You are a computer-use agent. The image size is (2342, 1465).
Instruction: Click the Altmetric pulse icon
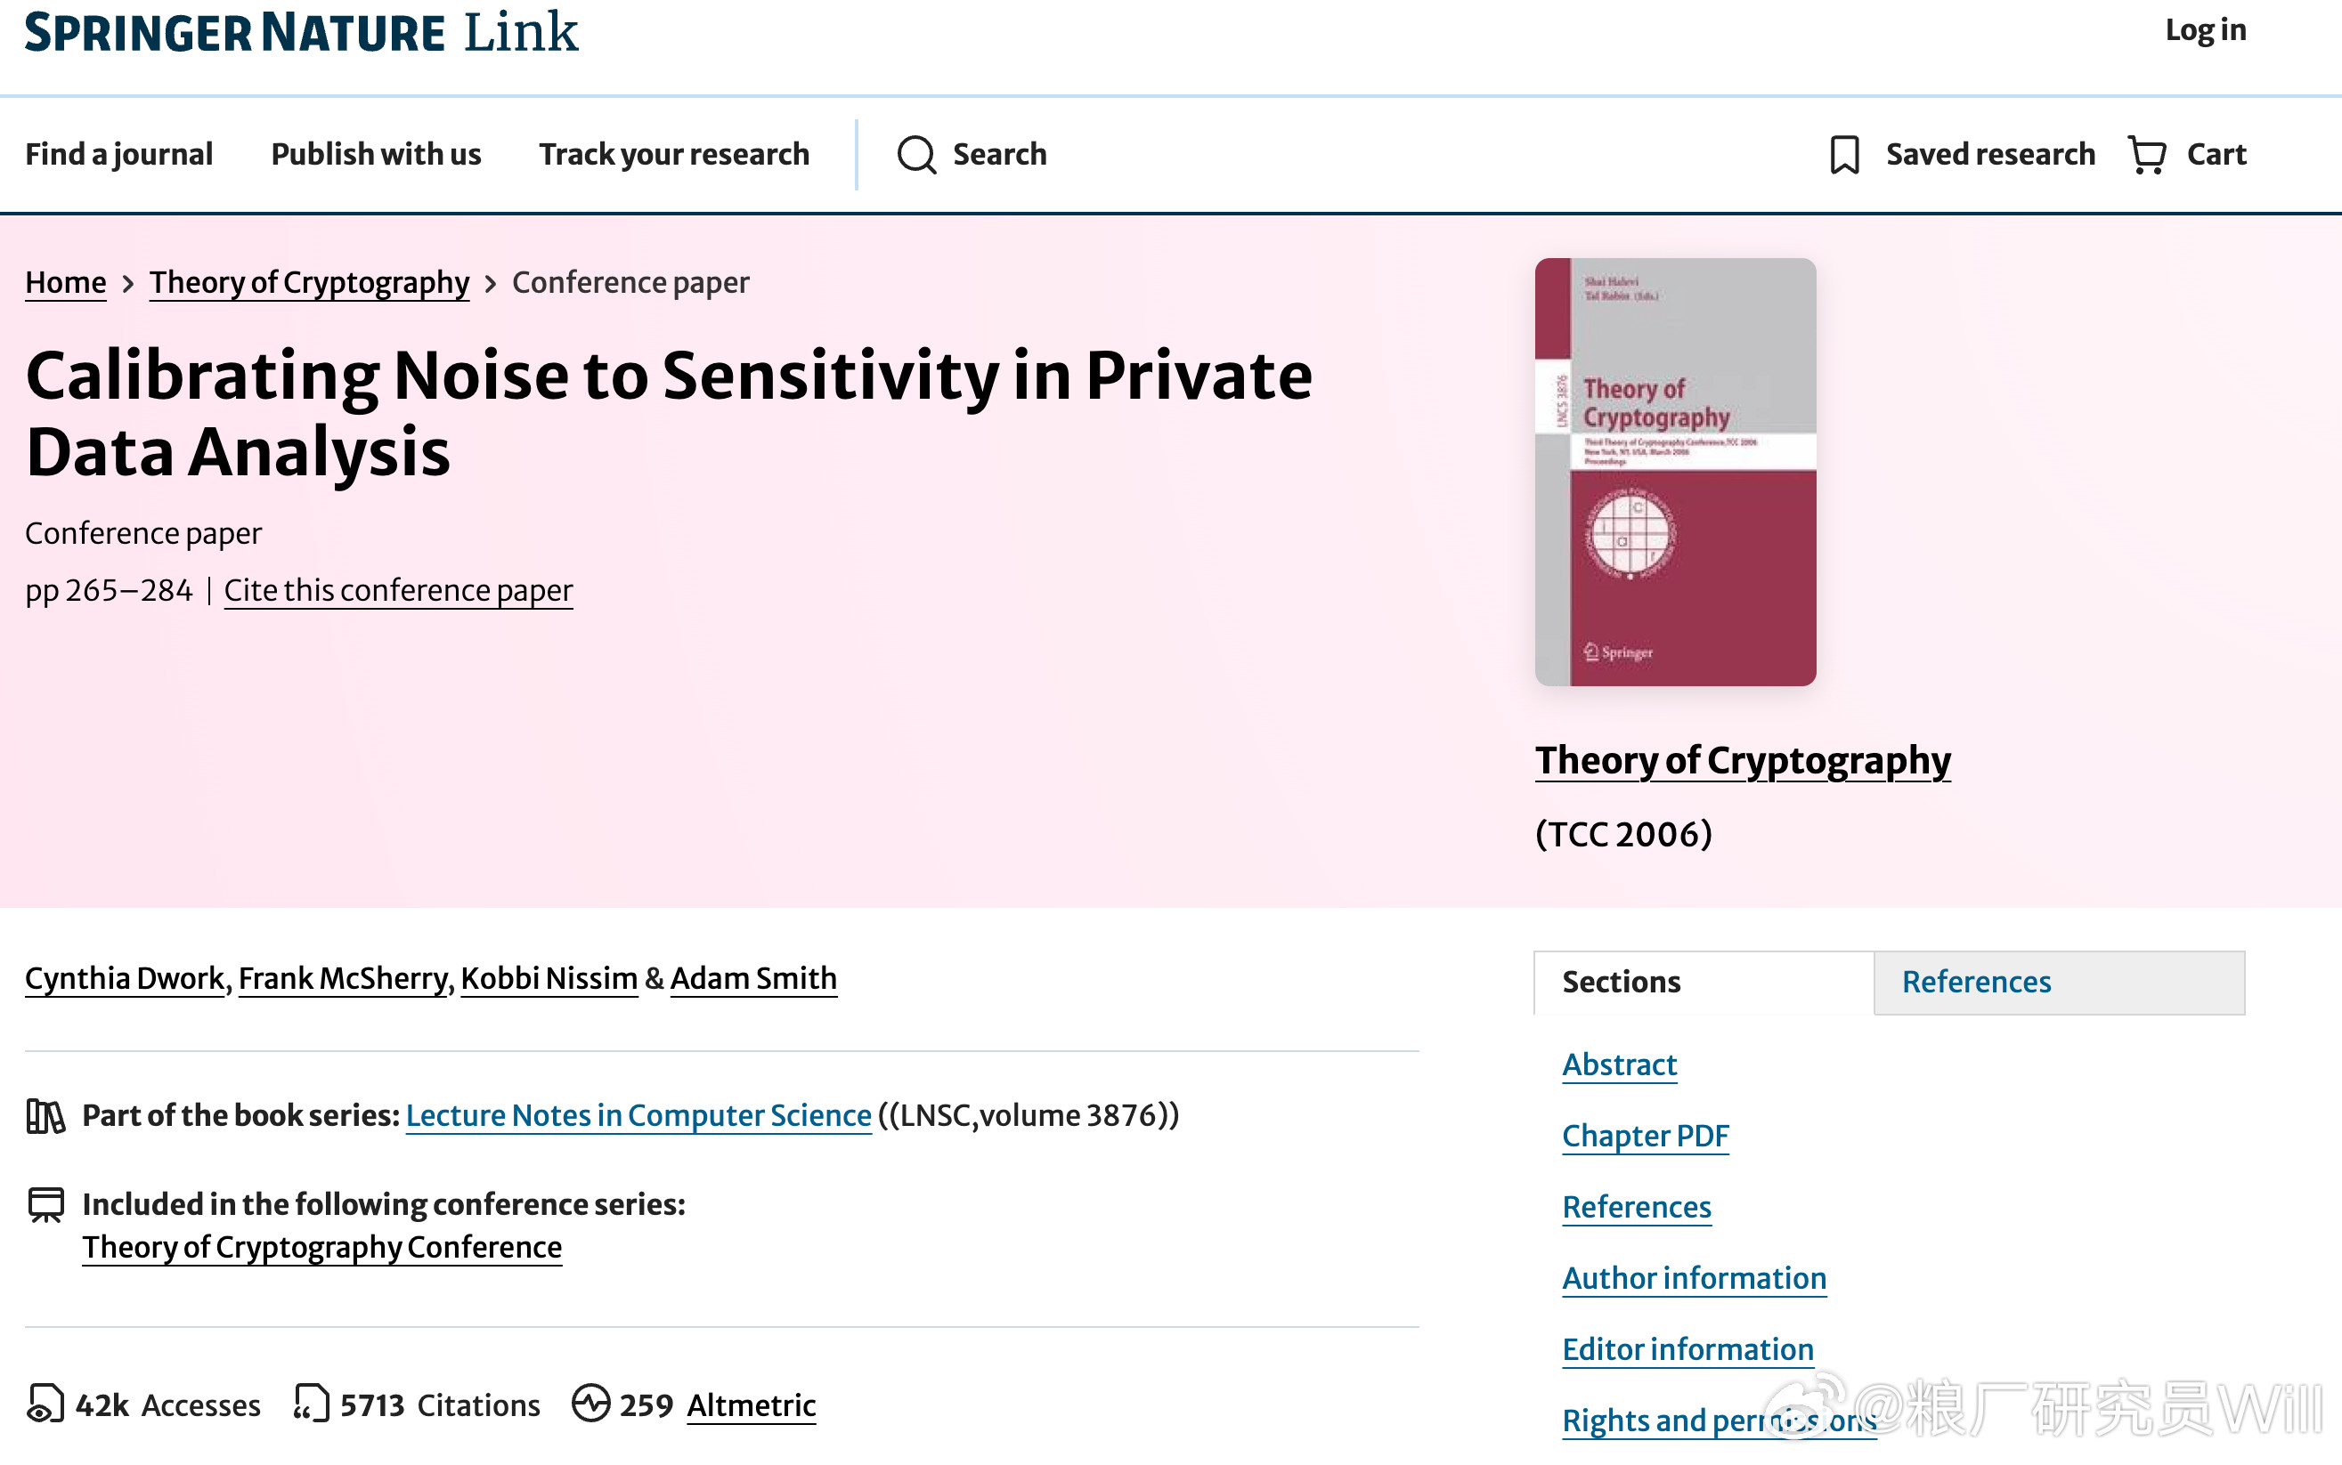(591, 1404)
